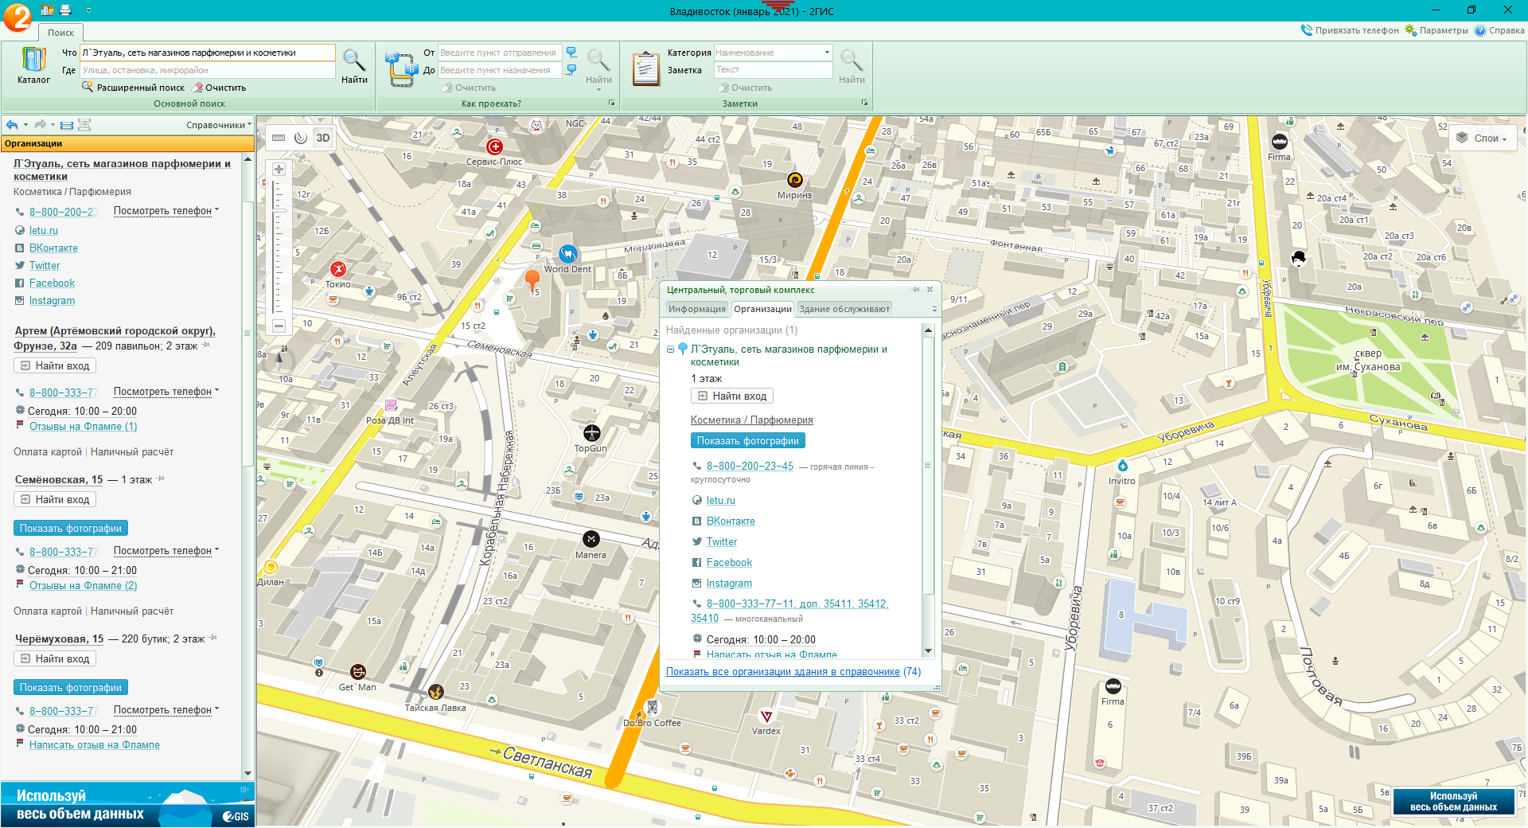Screen dimensions: 1528x828
Task: Click Привязать телефон phone icon
Action: (x=1307, y=30)
